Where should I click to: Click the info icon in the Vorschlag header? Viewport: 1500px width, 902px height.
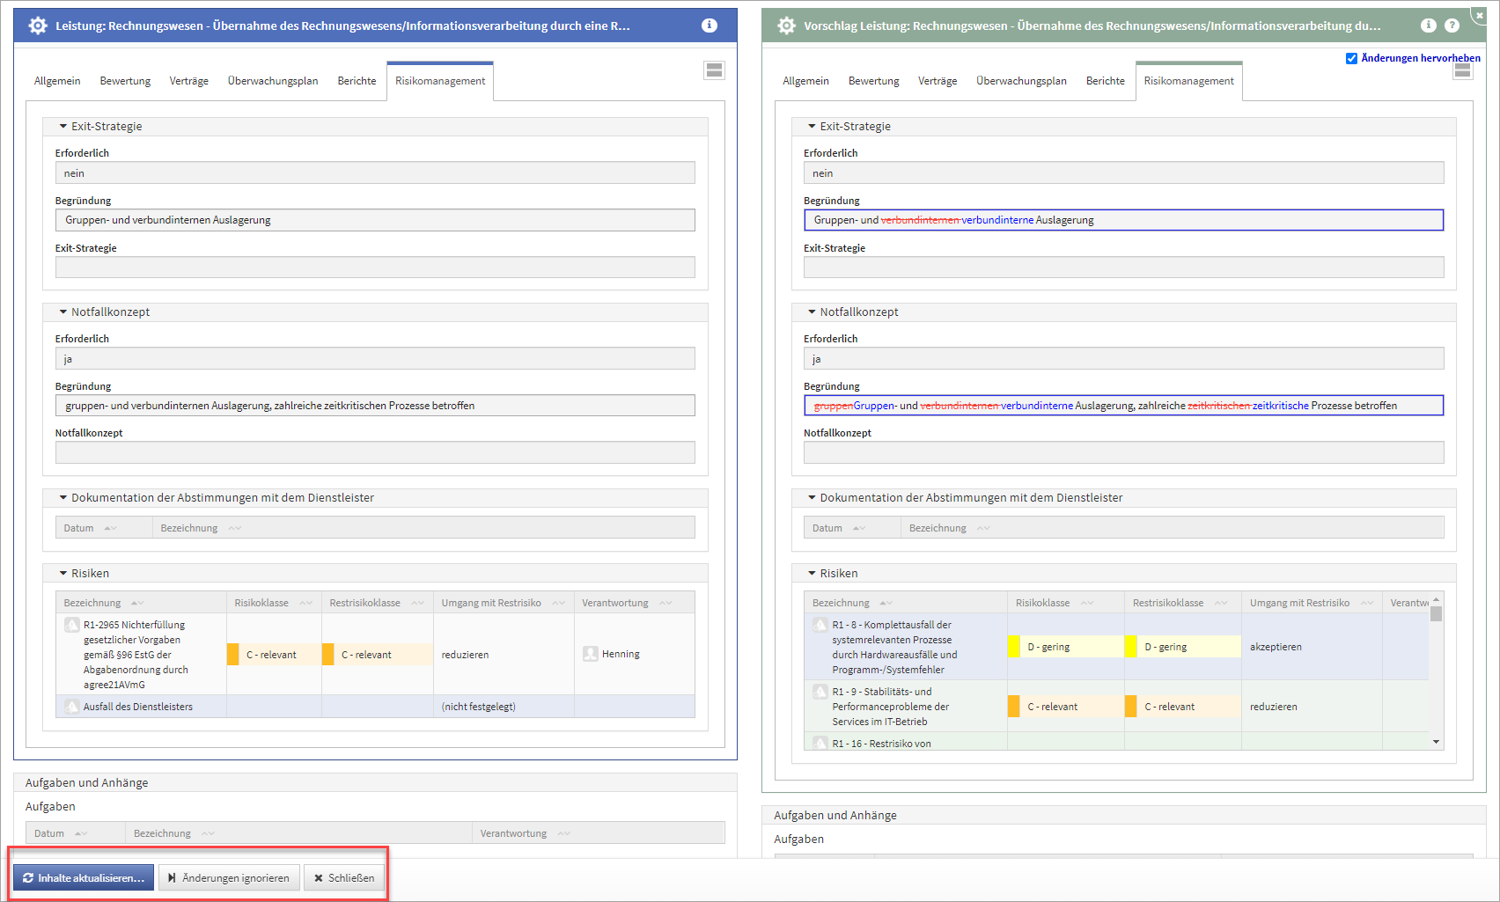pos(1428,26)
